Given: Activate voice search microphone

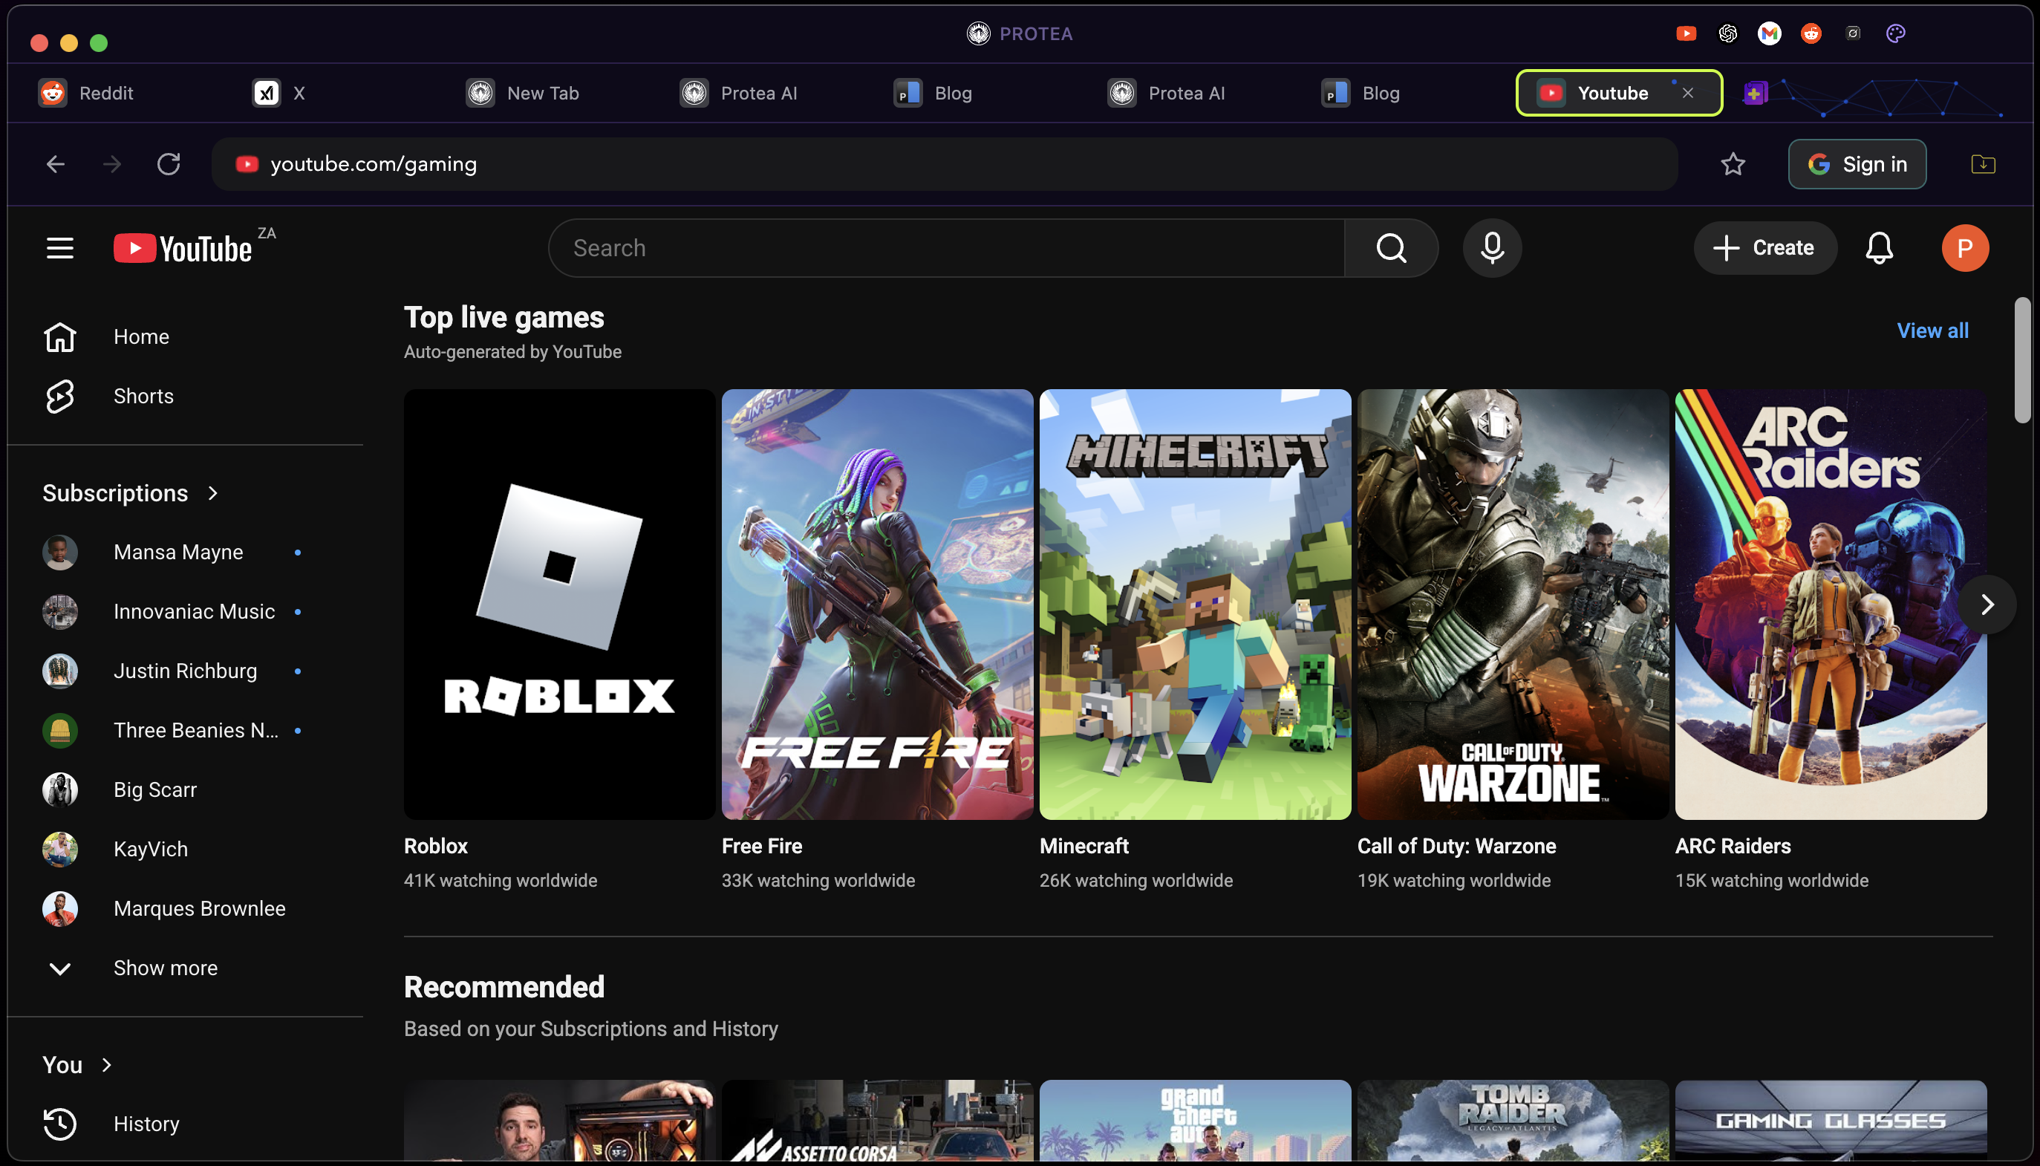Looking at the screenshot, I should pos(1492,248).
